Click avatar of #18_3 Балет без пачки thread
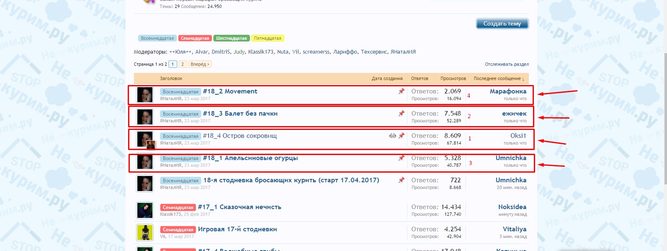Screen dimensions: 667x251 (145, 117)
